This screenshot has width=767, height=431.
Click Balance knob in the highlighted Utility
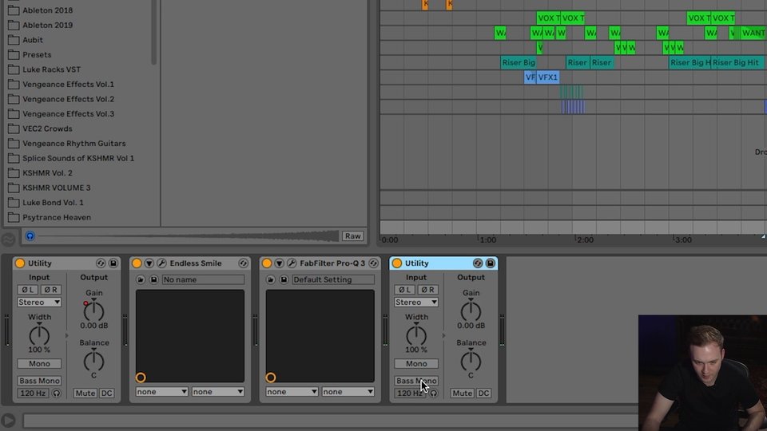(471, 361)
